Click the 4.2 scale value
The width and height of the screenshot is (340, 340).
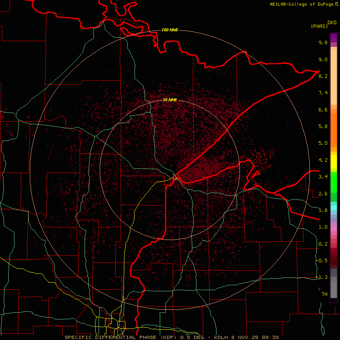(x=323, y=160)
